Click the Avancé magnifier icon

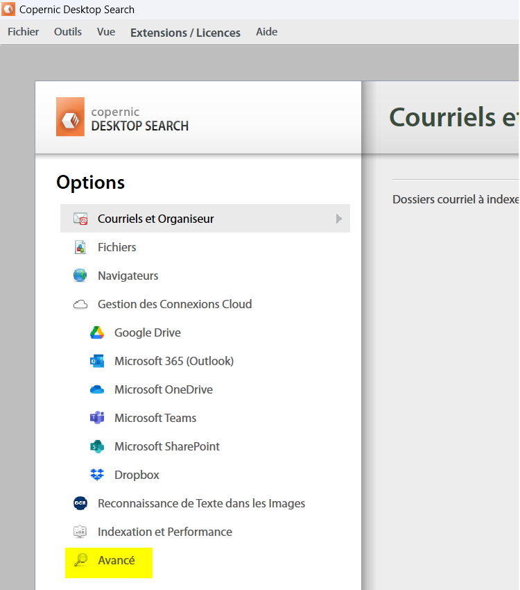coord(80,560)
